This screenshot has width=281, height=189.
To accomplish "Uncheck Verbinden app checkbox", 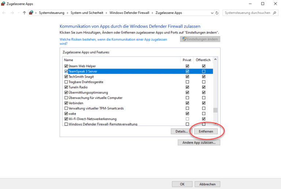I will click(x=66, y=103).
